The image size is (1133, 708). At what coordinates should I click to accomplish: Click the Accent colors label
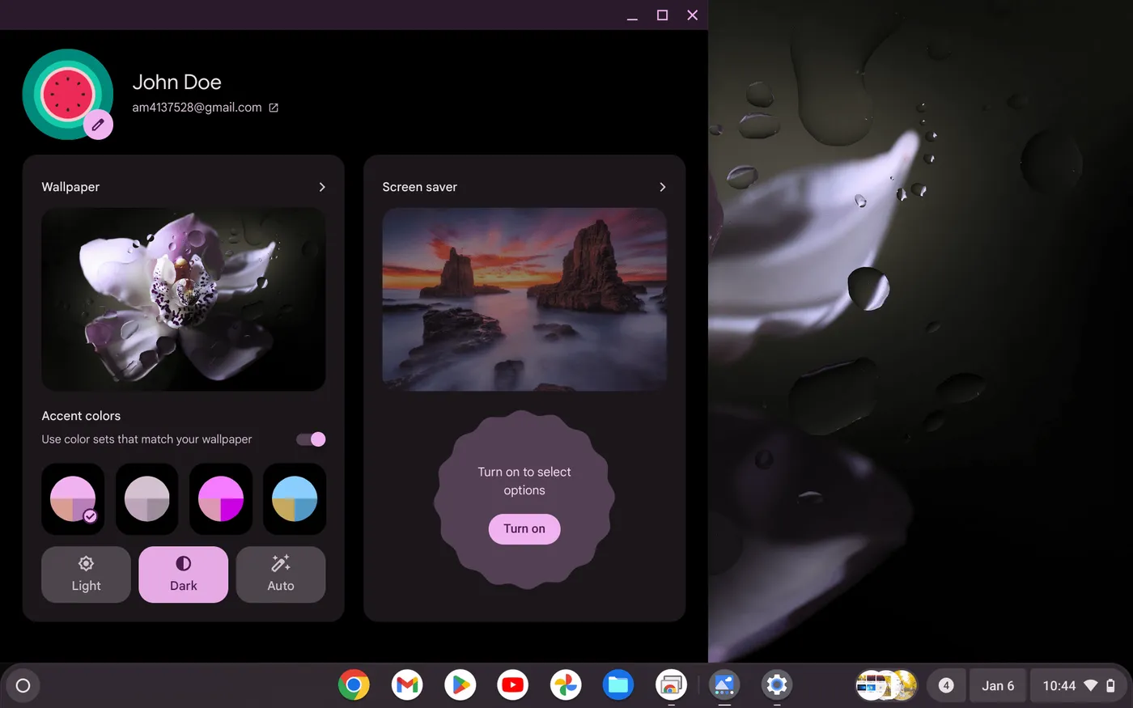click(81, 416)
